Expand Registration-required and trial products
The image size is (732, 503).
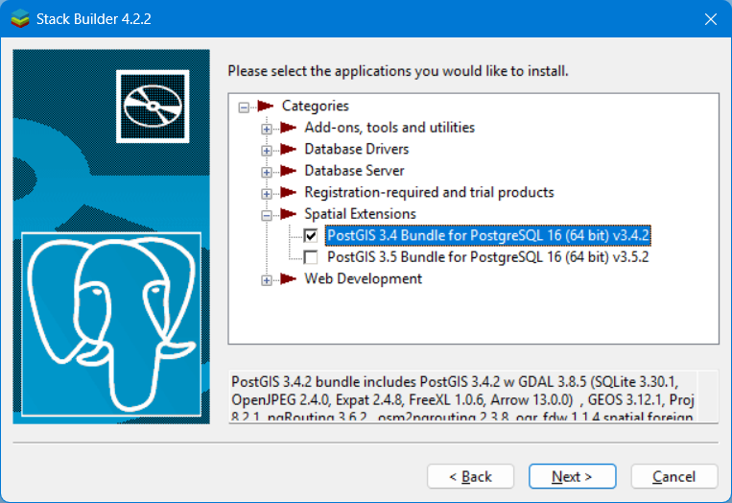coord(267,194)
